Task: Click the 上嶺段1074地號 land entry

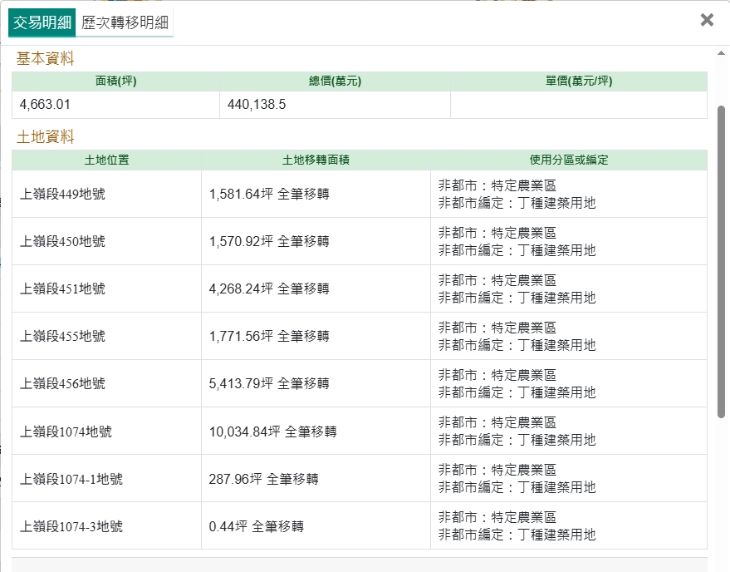Action: click(66, 431)
